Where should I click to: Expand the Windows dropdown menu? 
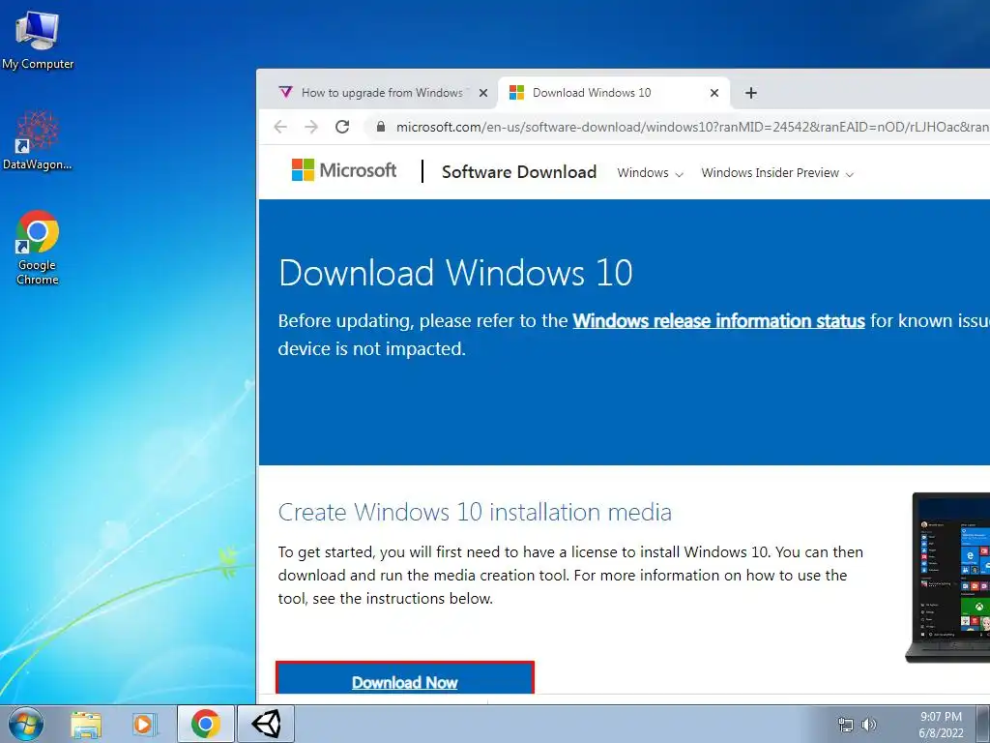click(x=650, y=173)
